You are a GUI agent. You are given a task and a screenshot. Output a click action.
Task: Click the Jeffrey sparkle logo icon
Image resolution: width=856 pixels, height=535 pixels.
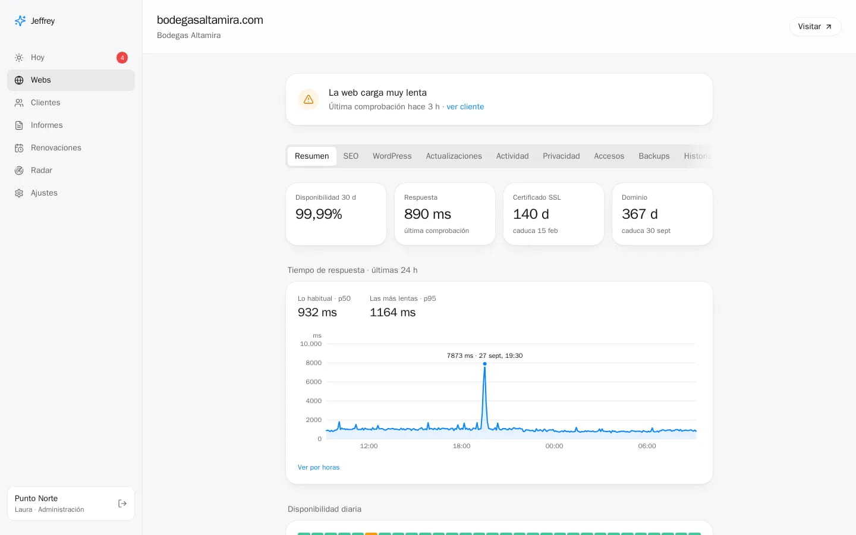20,21
